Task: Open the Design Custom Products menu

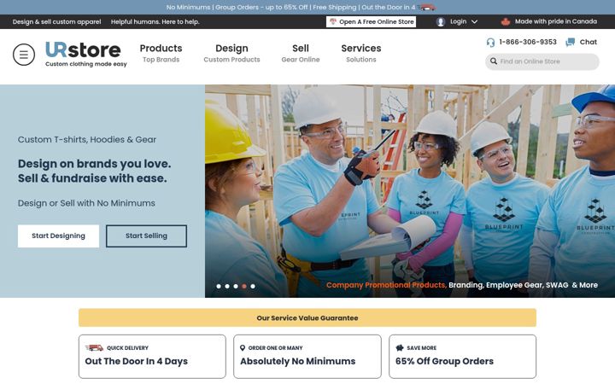Action: pos(231,53)
